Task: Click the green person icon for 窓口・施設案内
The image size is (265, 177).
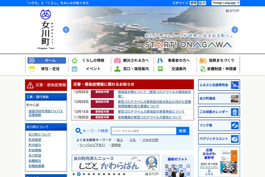Action: pyautogui.click(x=117, y=69)
